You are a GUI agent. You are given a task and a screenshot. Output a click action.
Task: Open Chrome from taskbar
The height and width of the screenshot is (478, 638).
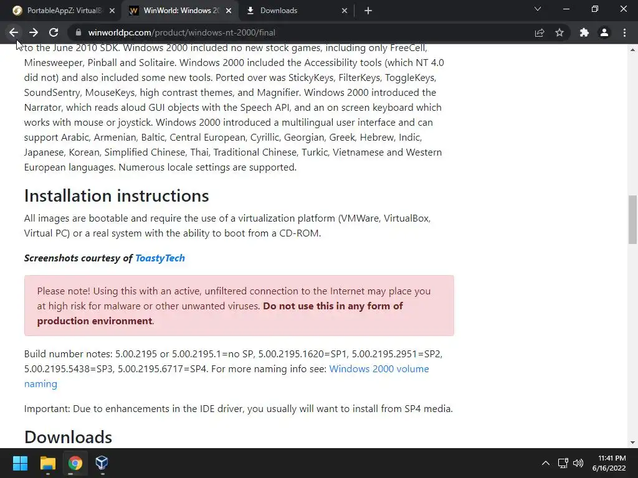click(x=75, y=463)
